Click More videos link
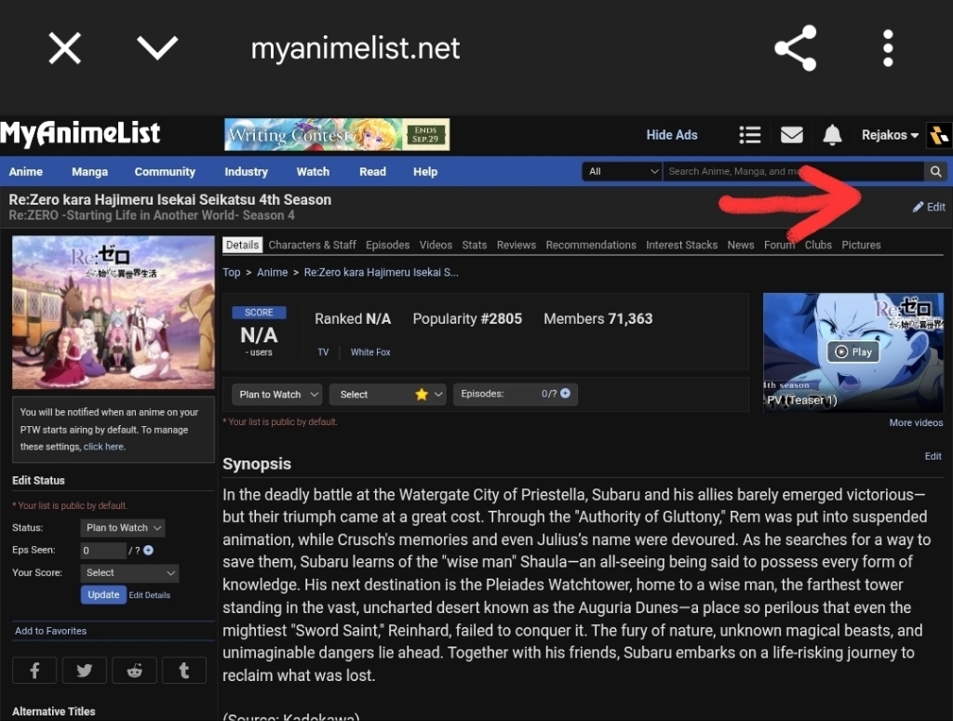This screenshot has width=953, height=721. click(916, 422)
